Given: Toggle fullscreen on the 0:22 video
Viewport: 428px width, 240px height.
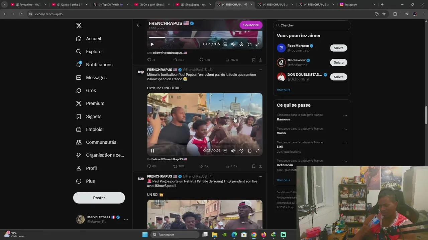Looking at the screenshot, I should coord(257,151).
